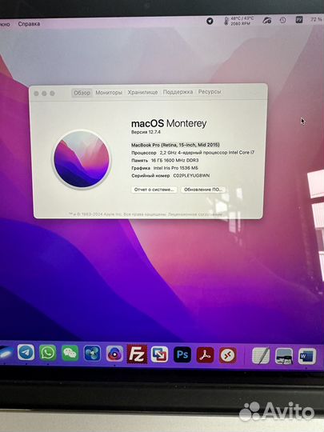This screenshot has height=432, width=324.
Task: Open WeChat in the Dock
Action: coord(70,353)
